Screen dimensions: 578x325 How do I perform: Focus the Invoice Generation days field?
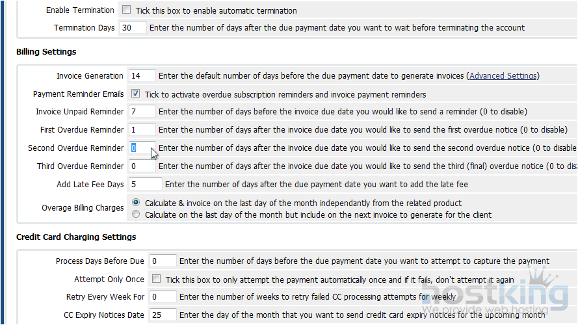[142, 76]
